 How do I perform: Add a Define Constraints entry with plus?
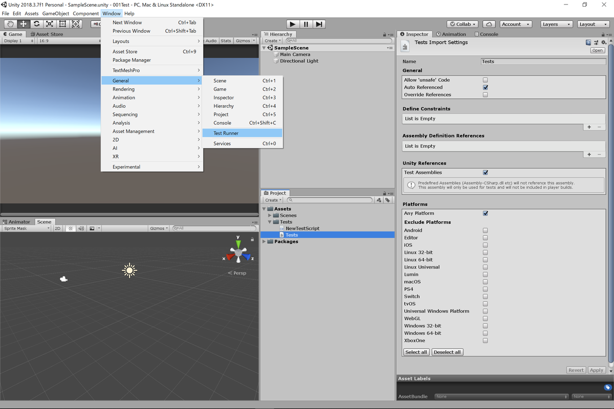[589, 127]
